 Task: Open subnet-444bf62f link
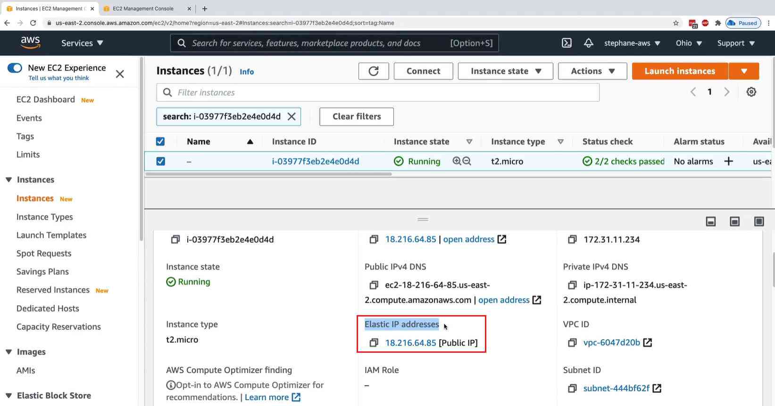(x=617, y=388)
